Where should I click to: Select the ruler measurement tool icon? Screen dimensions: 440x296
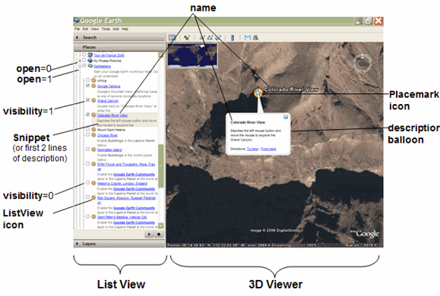coord(233,37)
